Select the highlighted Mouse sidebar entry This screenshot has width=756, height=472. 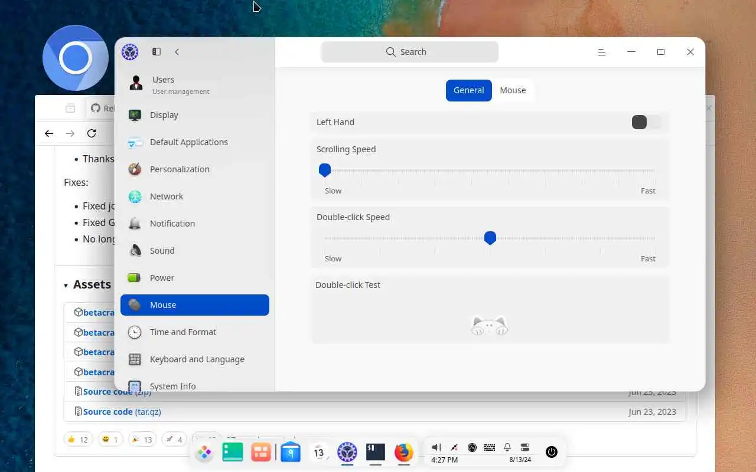pyautogui.click(x=194, y=305)
